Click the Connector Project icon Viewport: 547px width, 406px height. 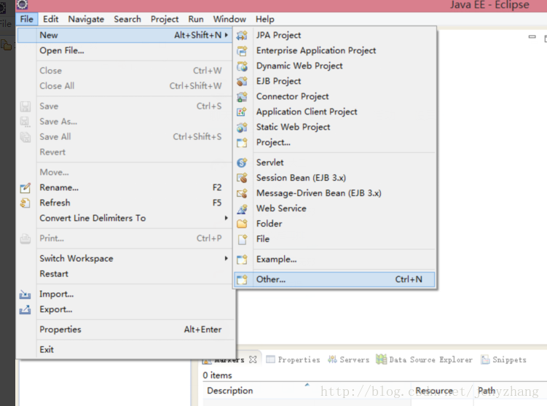click(242, 97)
